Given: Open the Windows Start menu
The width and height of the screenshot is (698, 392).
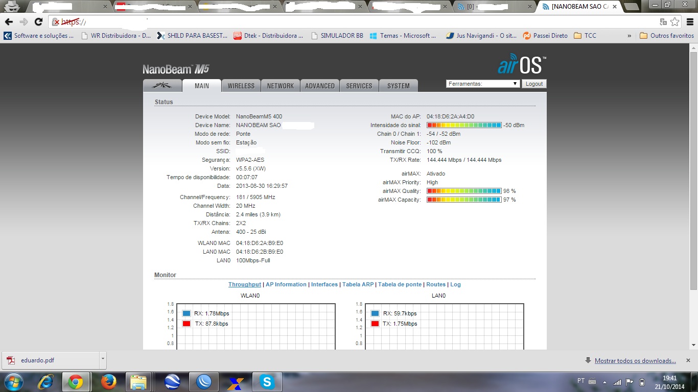Looking at the screenshot, I should (x=14, y=382).
